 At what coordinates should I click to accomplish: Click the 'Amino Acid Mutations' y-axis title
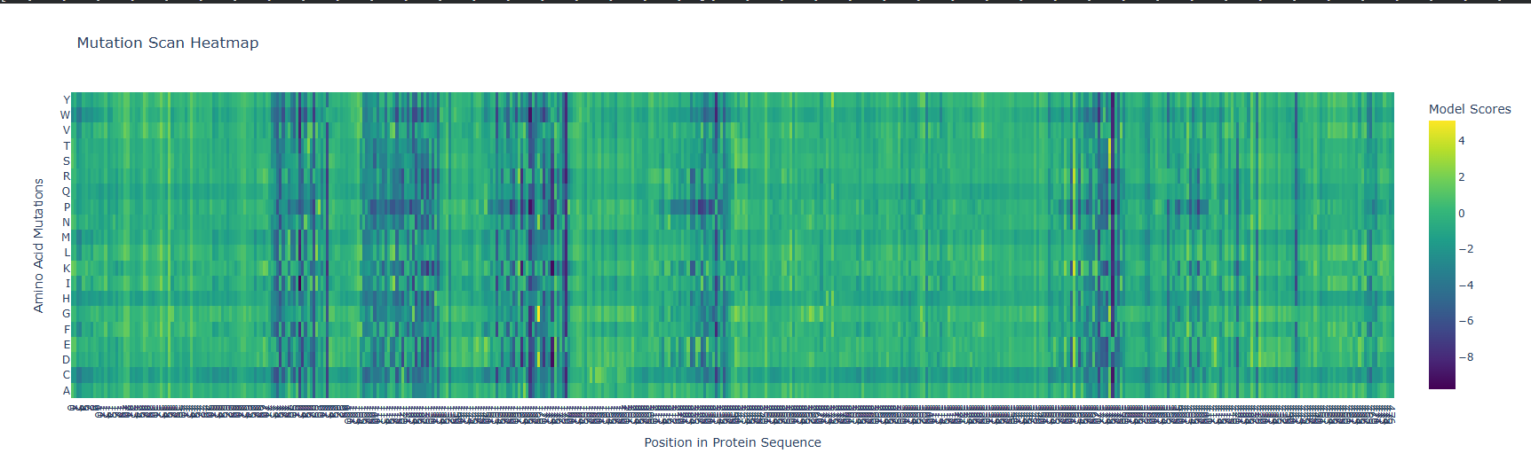tap(38, 246)
